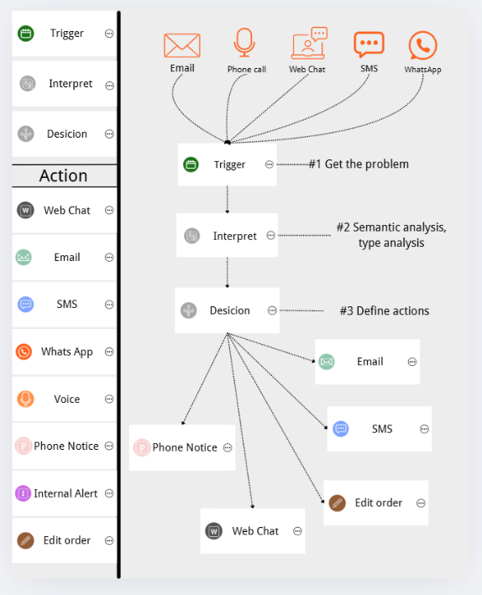Select the Web Chat node on canvas
Image resolution: width=482 pixels, height=595 pixels.
click(x=253, y=531)
